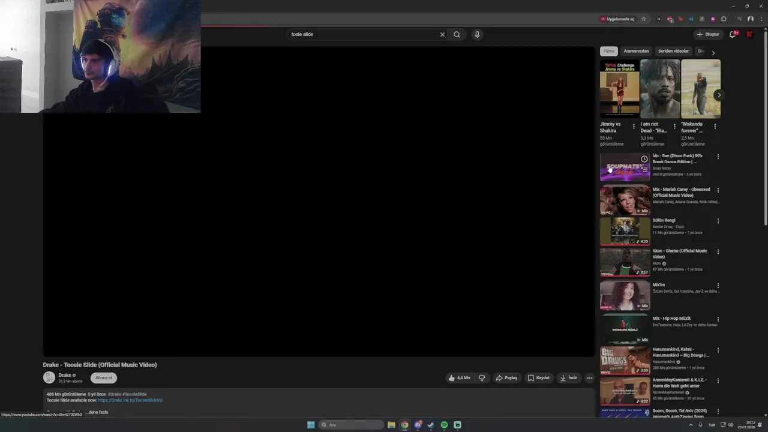Open Discord from the taskbar
This screenshot has height=432, width=768.
(x=418, y=425)
